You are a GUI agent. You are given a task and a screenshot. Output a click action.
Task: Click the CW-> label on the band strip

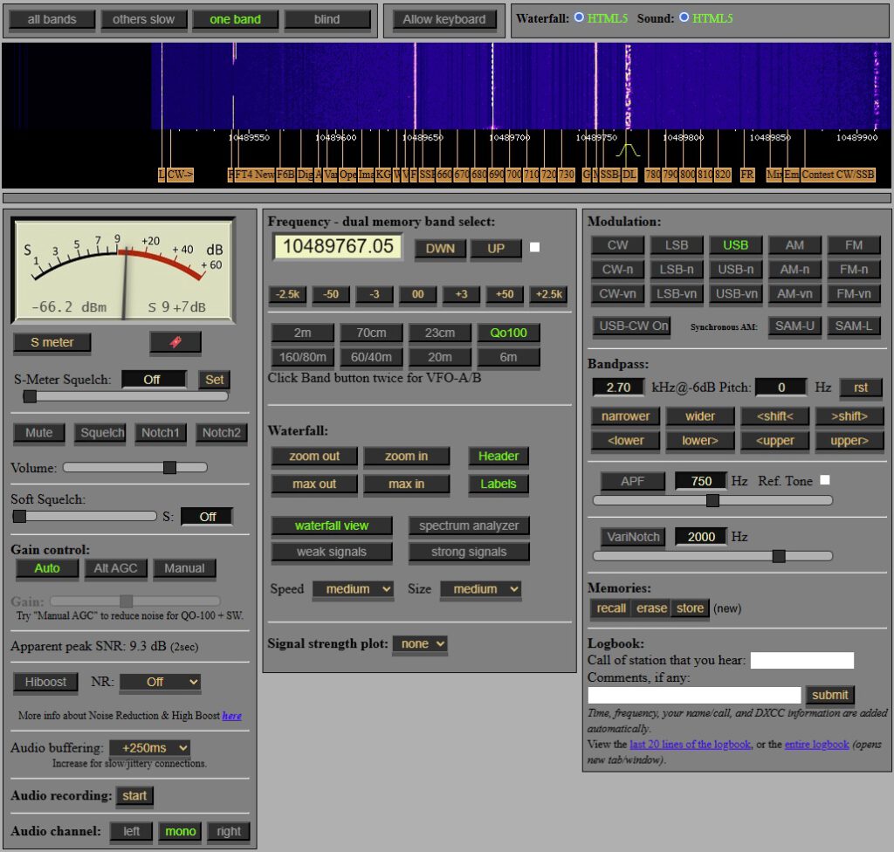(181, 175)
